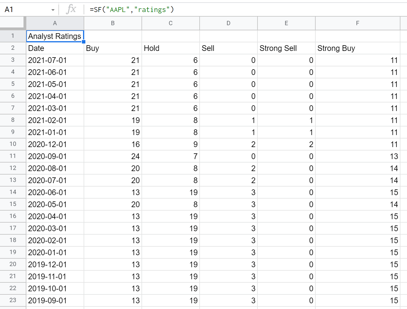Screen dimensions: 407x309
Task: Select the date cell 2019-12-01
Action: click(55, 265)
